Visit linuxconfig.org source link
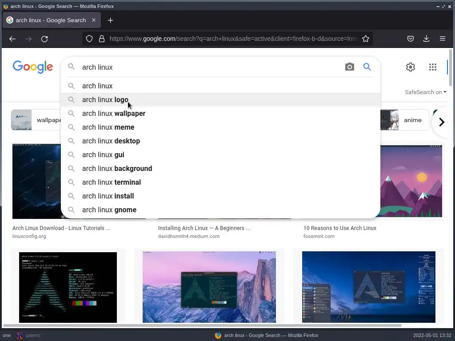455x341 pixels. 29,236
